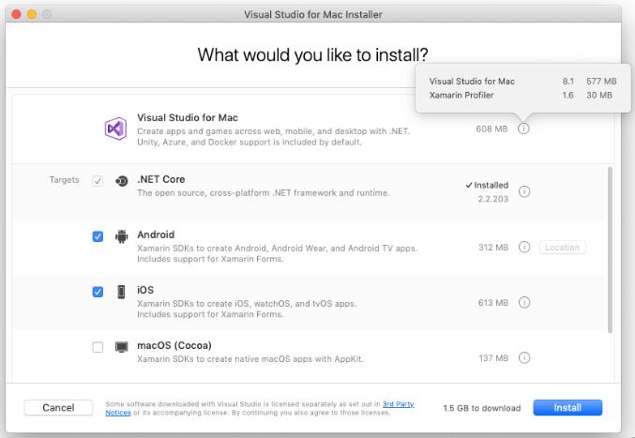Show info for Android 312 MB

(524, 247)
